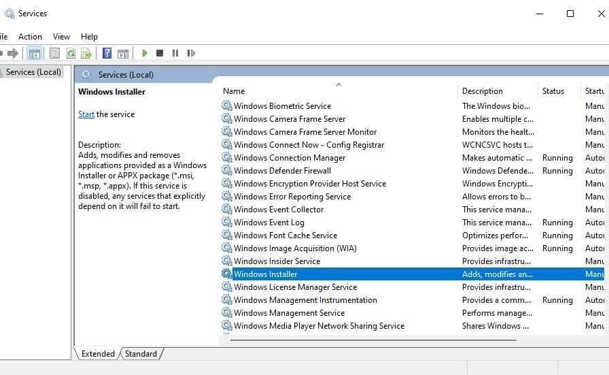Click gear icon beside Windows Defender Firewall
609x375 pixels.
[x=227, y=170]
